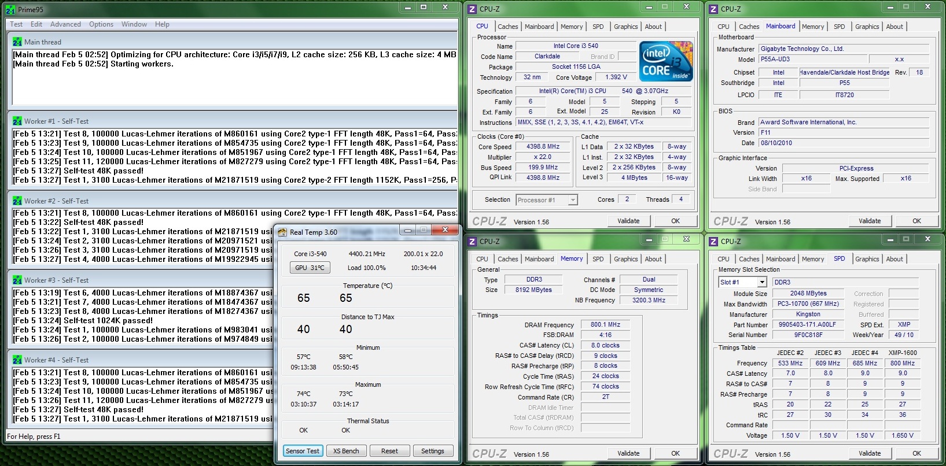Click the Load 100.0% text in Real Temp
The image size is (946, 466).
[366, 268]
